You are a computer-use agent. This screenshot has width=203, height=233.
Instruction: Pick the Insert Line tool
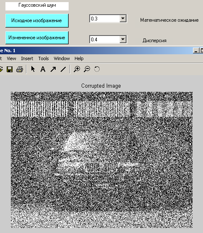click(x=63, y=69)
